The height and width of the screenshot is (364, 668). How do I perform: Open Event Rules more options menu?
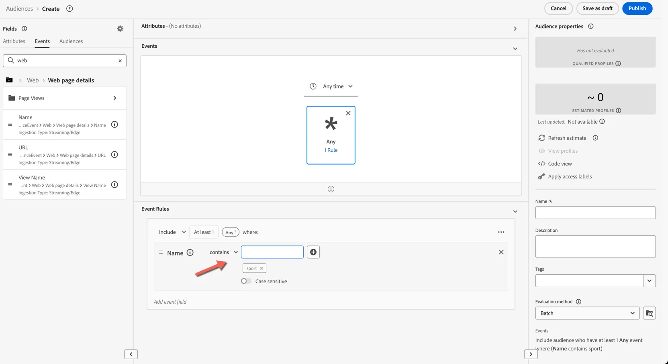click(x=501, y=232)
